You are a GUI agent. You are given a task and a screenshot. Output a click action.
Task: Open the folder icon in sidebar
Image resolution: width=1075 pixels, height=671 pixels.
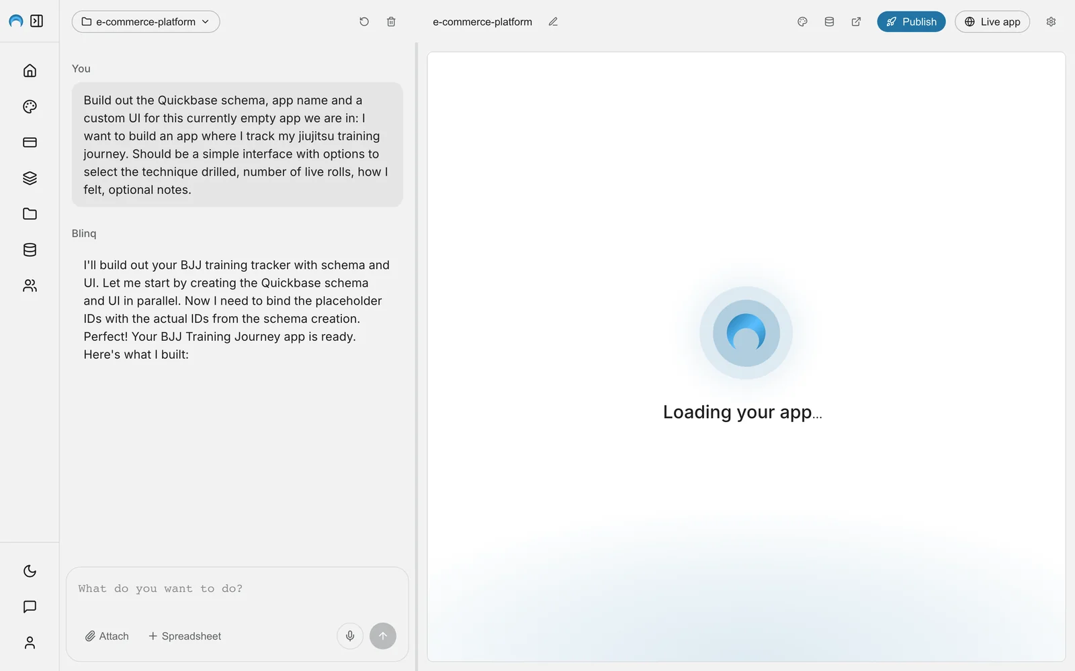pyautogui.click(x=30, y=213)
